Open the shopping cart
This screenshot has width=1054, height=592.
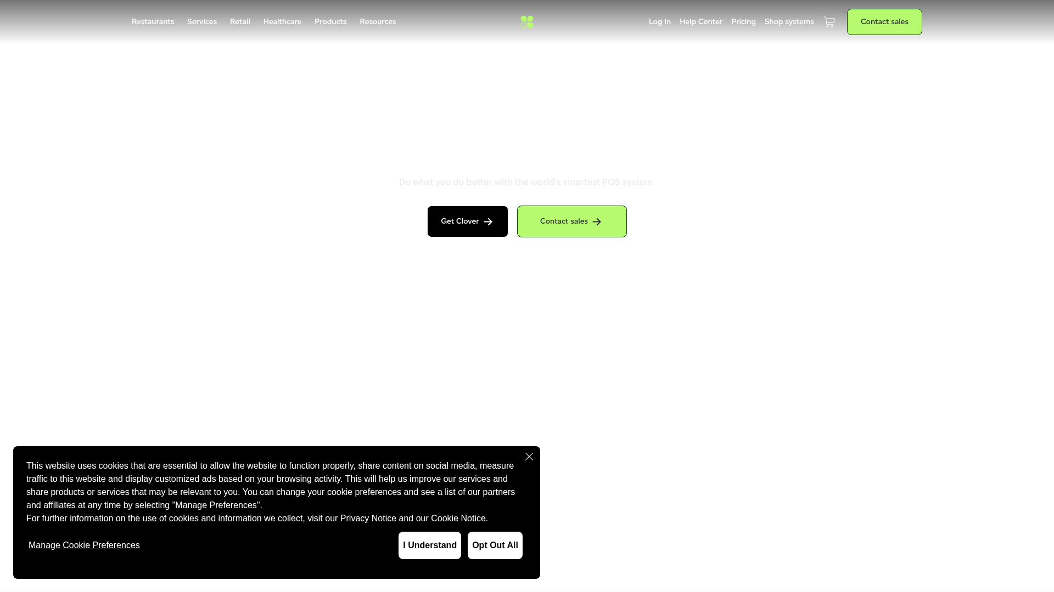(829, 22)
